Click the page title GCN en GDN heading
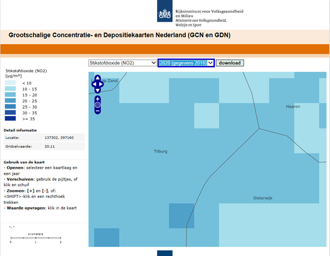The width and height of the screenshot is (330, 256). click(120, 35)
